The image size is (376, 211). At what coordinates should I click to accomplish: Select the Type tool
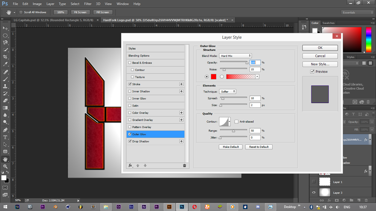pos(5,137)
